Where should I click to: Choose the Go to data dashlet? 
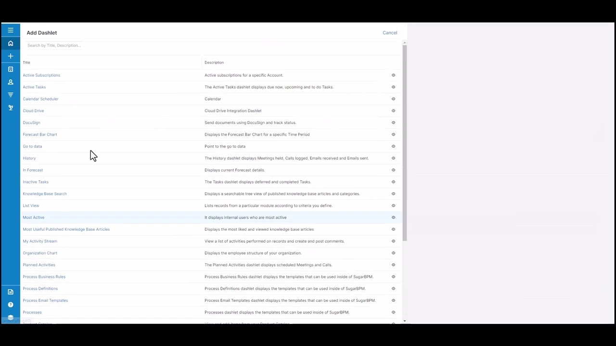point(32,146)
